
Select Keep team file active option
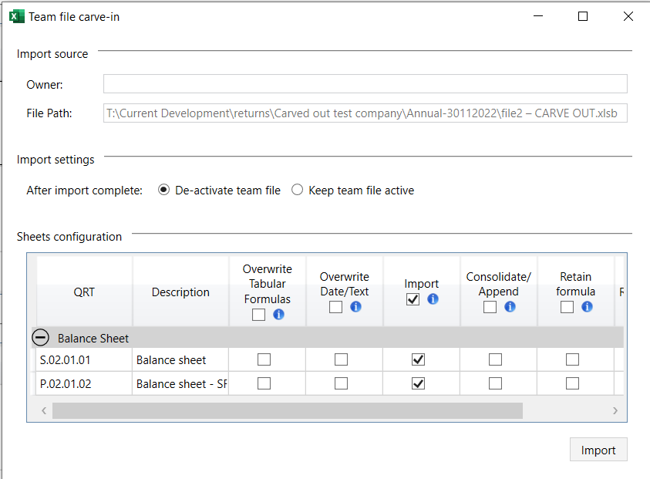(x=298, y=191)
